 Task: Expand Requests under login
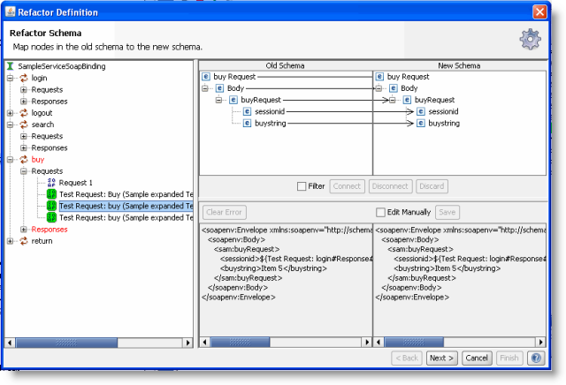[x=24, y=90]
